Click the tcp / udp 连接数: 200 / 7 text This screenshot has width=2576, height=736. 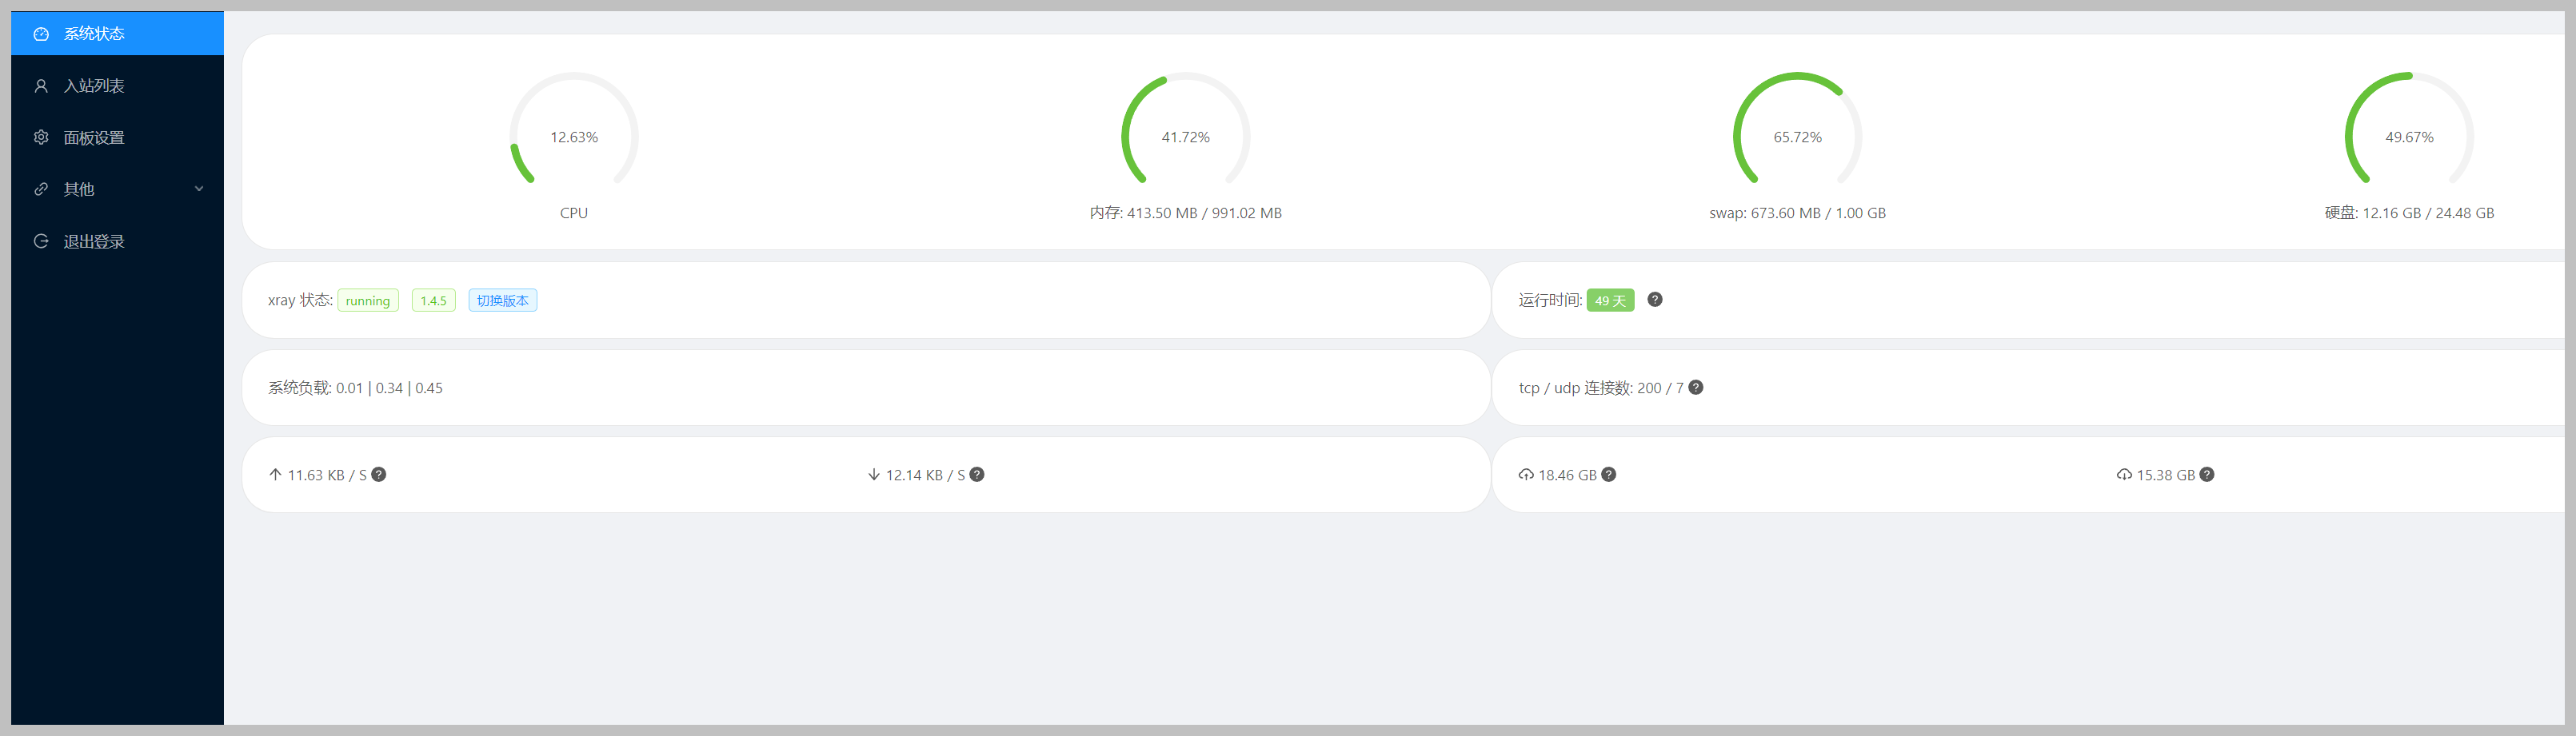1601,388
